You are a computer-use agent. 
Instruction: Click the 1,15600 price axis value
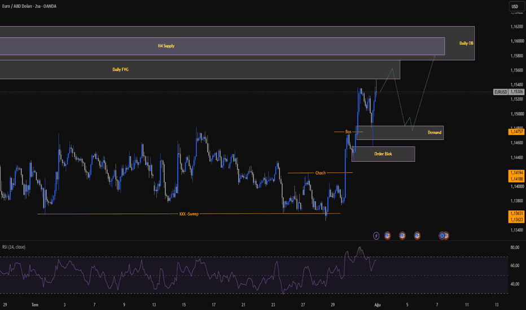(x=516, y=70)
